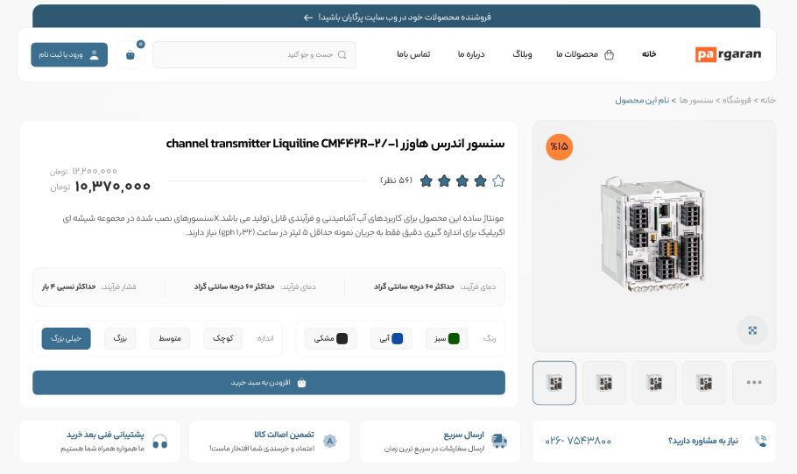Click افزودن به سبد خرید button

click(269, 383)
